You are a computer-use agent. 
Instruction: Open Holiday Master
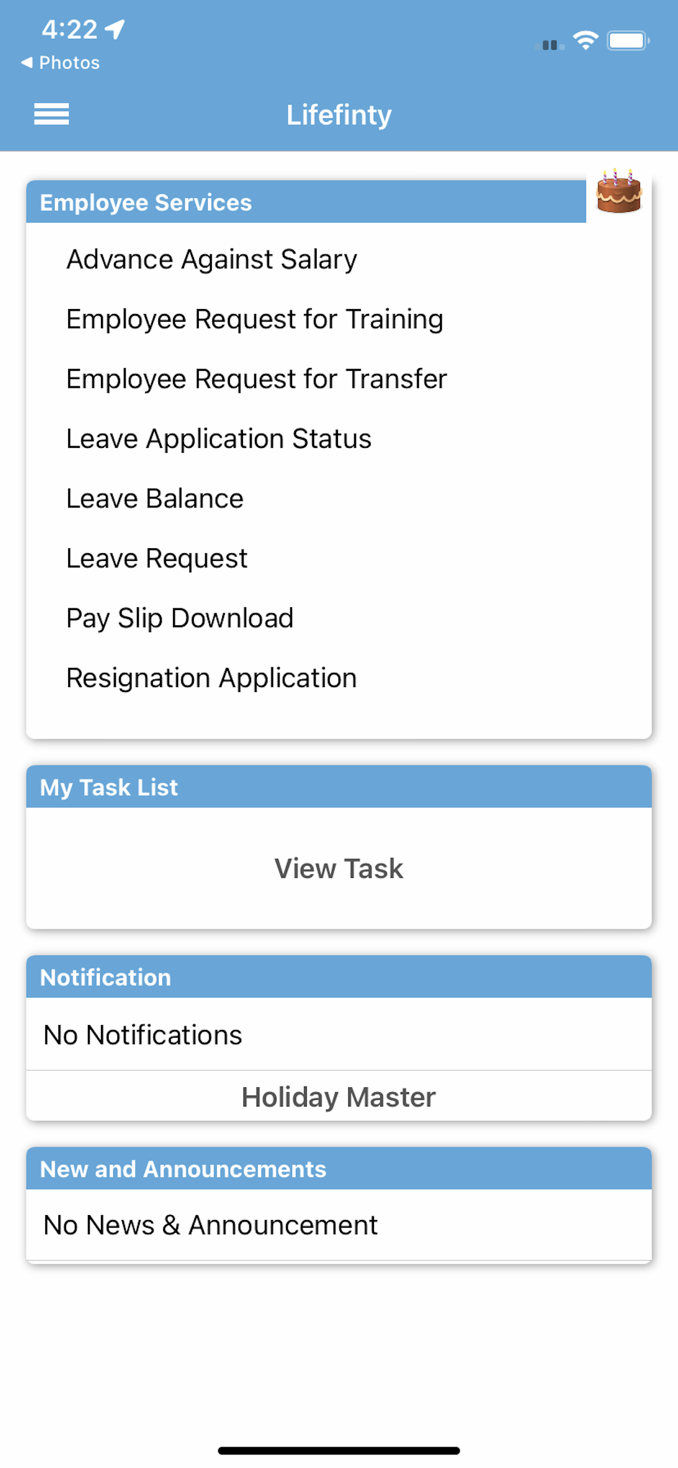[338, 1097]
